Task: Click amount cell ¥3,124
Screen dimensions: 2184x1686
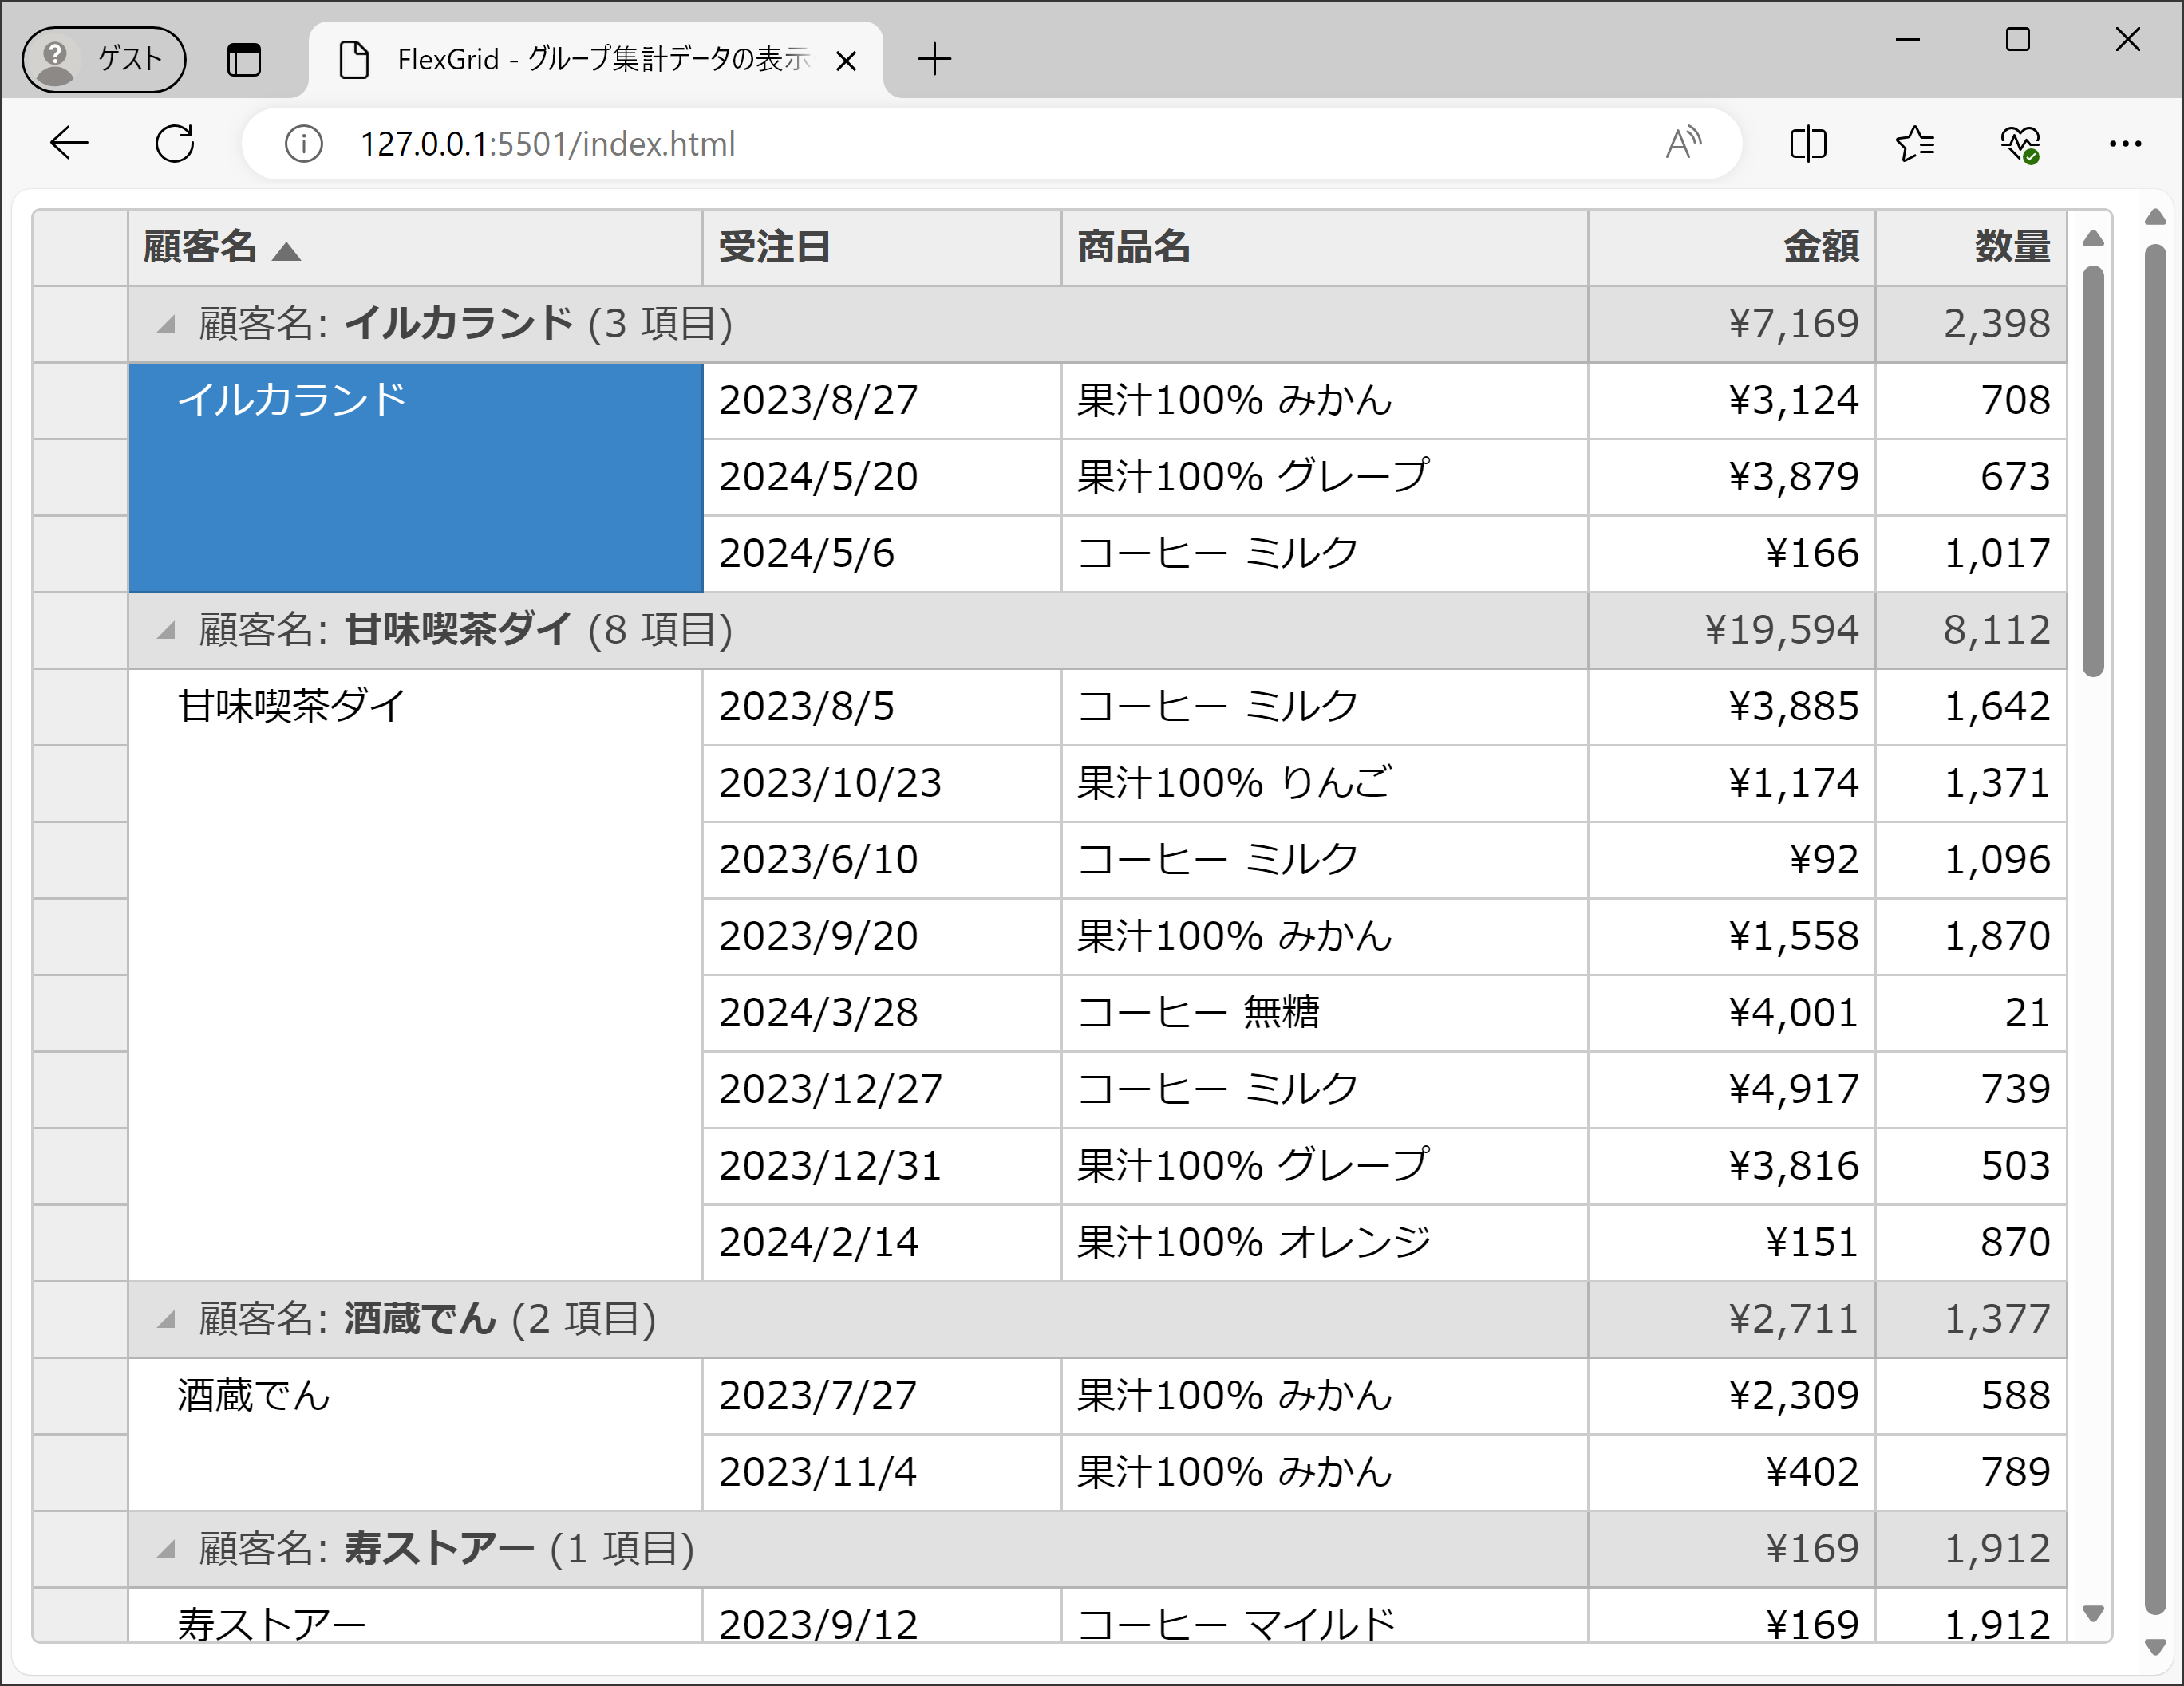Action: [x=1731, y=400]
